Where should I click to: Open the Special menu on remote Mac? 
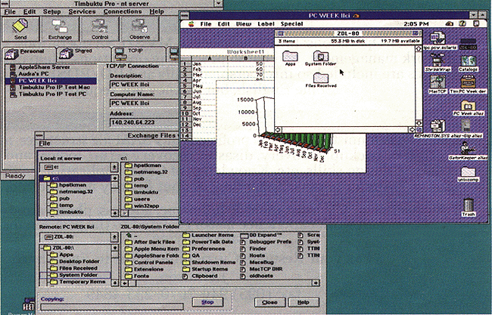click(x=292, y=24)
